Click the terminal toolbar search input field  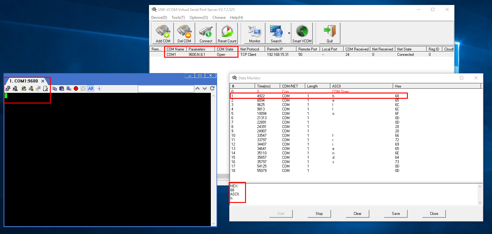coord(166,89)
